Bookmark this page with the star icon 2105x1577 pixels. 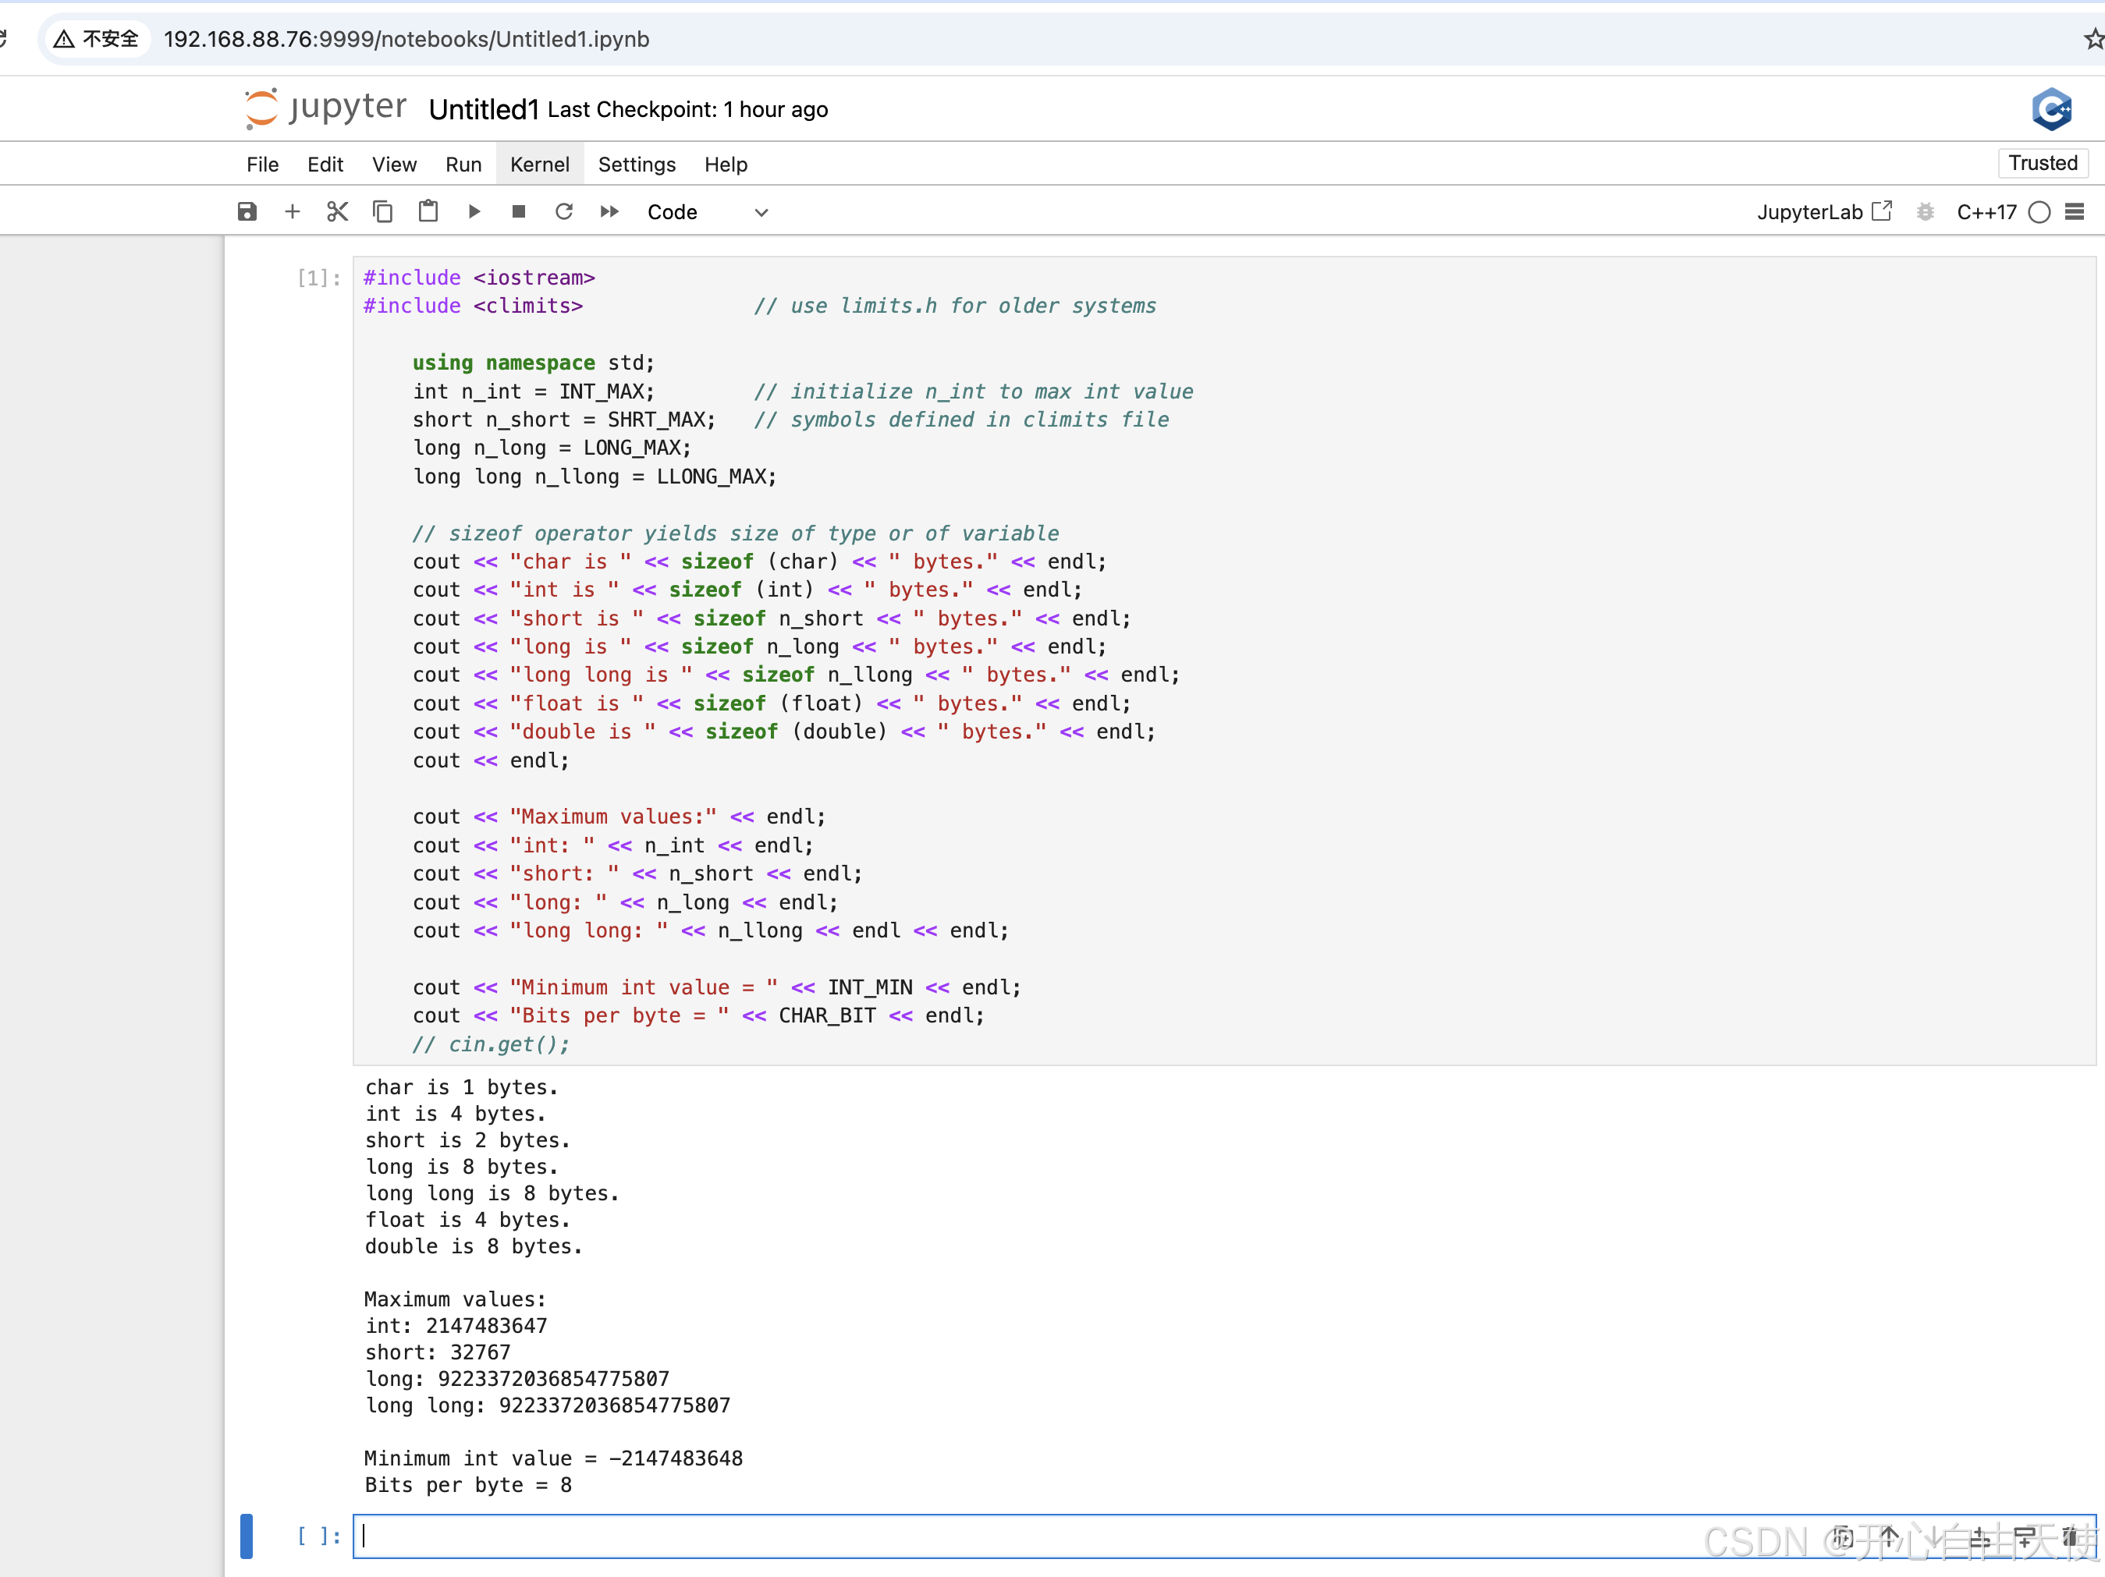2093,39
